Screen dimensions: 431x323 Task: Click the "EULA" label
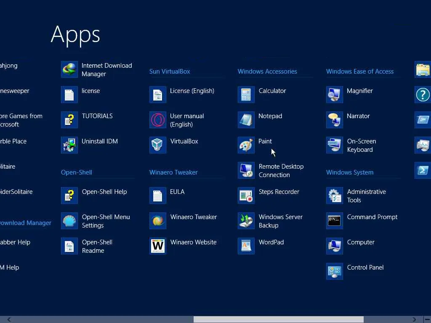coord(177,192)
